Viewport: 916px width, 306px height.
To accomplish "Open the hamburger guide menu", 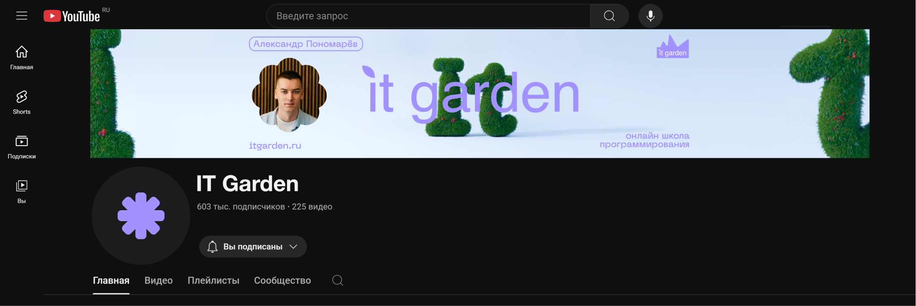I will point(22,16).
